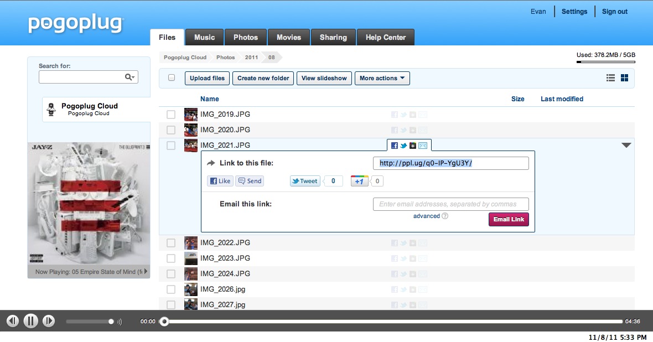Screen dimensions: 653x342
Task: Switch to the Sharing tab
Action: [x=333, y=38]
